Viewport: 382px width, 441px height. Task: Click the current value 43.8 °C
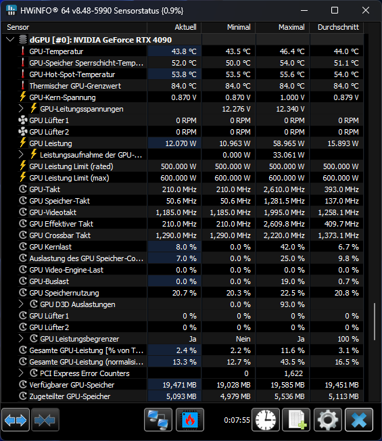tap(184, 51)
